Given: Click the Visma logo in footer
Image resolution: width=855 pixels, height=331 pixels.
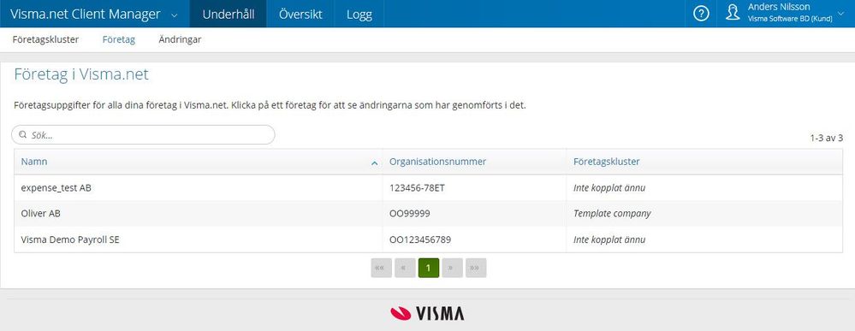Looking at the screenshot, I should (x=428, y=313).
